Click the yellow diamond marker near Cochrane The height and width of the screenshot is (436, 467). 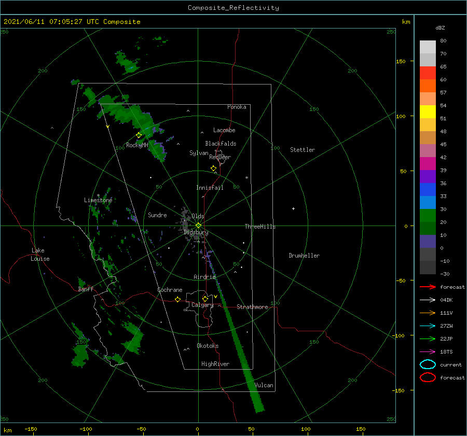178,299
